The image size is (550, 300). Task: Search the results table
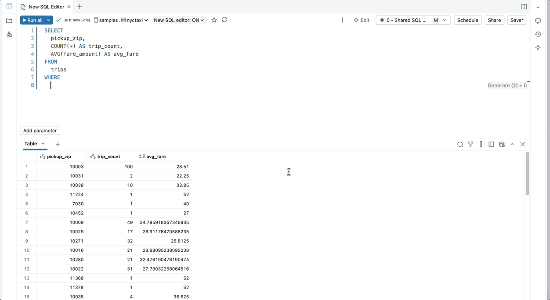pyautogui.click(x=460, y=144)
